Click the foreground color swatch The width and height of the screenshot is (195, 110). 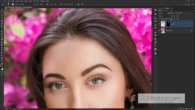(x=1, y=68)
